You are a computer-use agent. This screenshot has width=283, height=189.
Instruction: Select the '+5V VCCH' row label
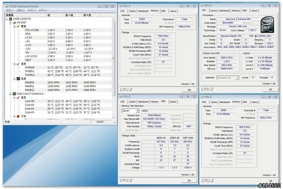(x=31, y=56)
